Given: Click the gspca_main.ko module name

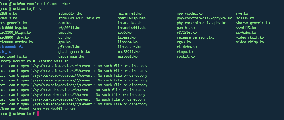Looking at the screenshot, I should click(x=71, y=56).
